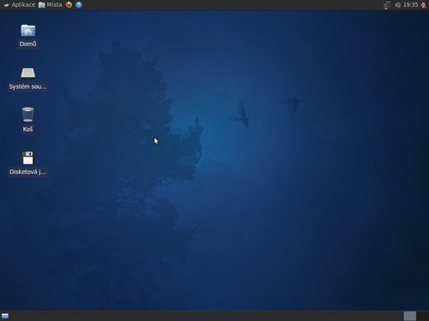Click the update notifier tray icon

point(397,5)
